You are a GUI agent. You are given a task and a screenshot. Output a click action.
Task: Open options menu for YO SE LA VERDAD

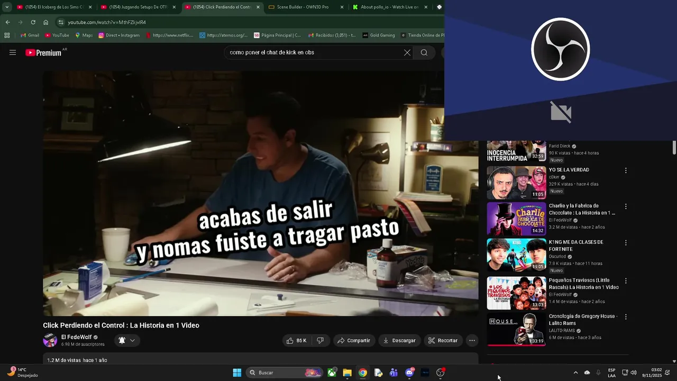click(626, 170)
